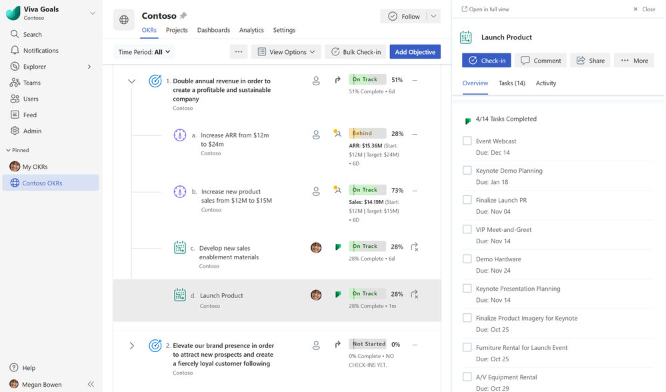Click the metric icon for Increase ARR

pyautogui.click(x=180, y=135)
